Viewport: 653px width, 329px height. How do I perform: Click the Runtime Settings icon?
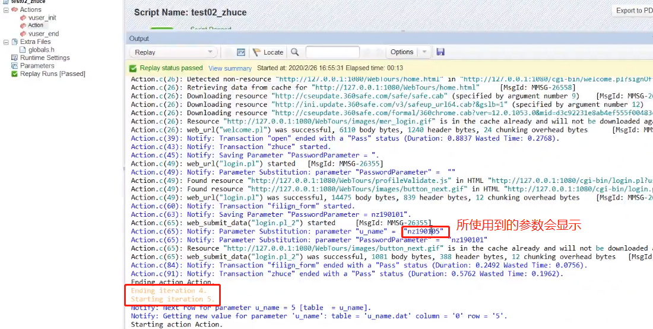tap(15, 58)
